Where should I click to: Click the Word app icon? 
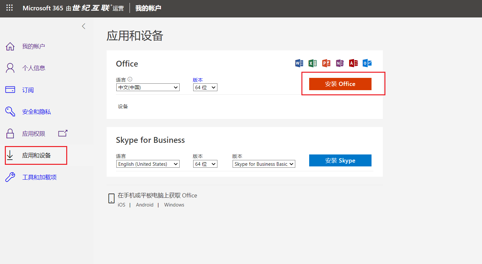(x=299, y=63)
